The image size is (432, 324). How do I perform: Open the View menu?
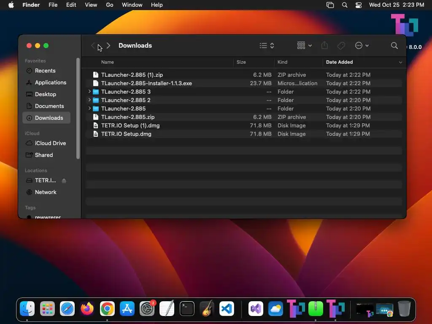(91, 5)
